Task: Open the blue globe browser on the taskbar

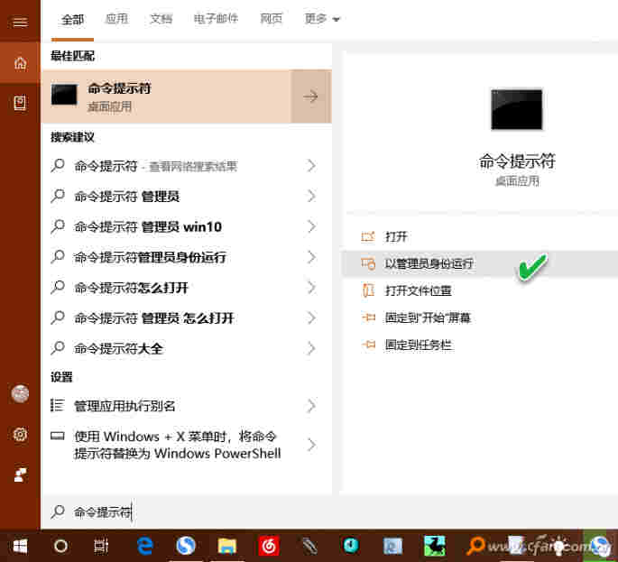Action: 186,547
